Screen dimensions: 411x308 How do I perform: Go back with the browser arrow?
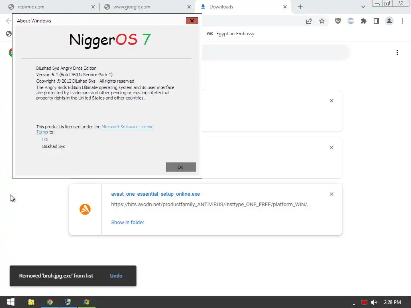coord(9,21)
